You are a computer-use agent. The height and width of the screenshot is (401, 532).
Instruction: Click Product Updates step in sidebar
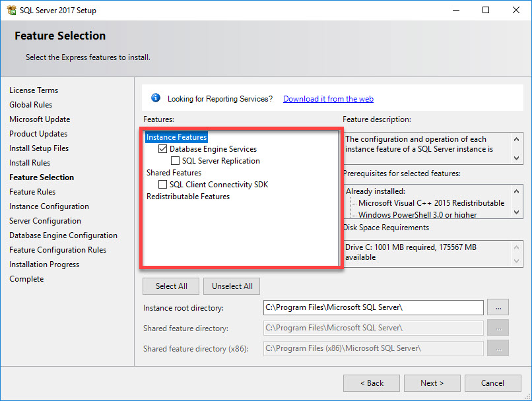pyautogui.click(x=38, y=134)
